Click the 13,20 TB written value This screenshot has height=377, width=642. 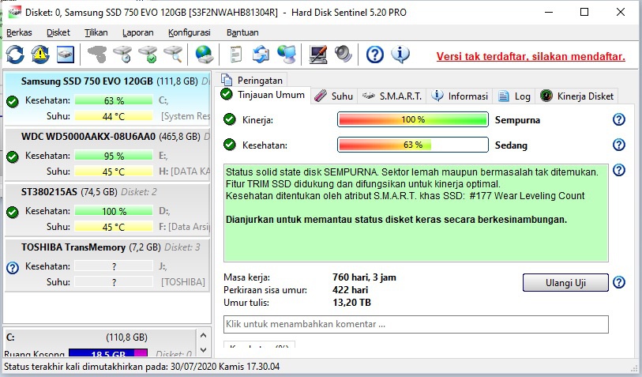tap(351, 303)
